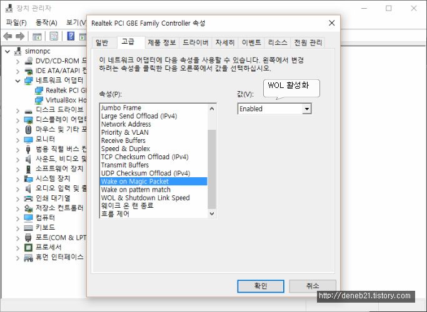Switch to the 이벤트 tab
This screenshot has height=312, width=427.
(251, 42)
